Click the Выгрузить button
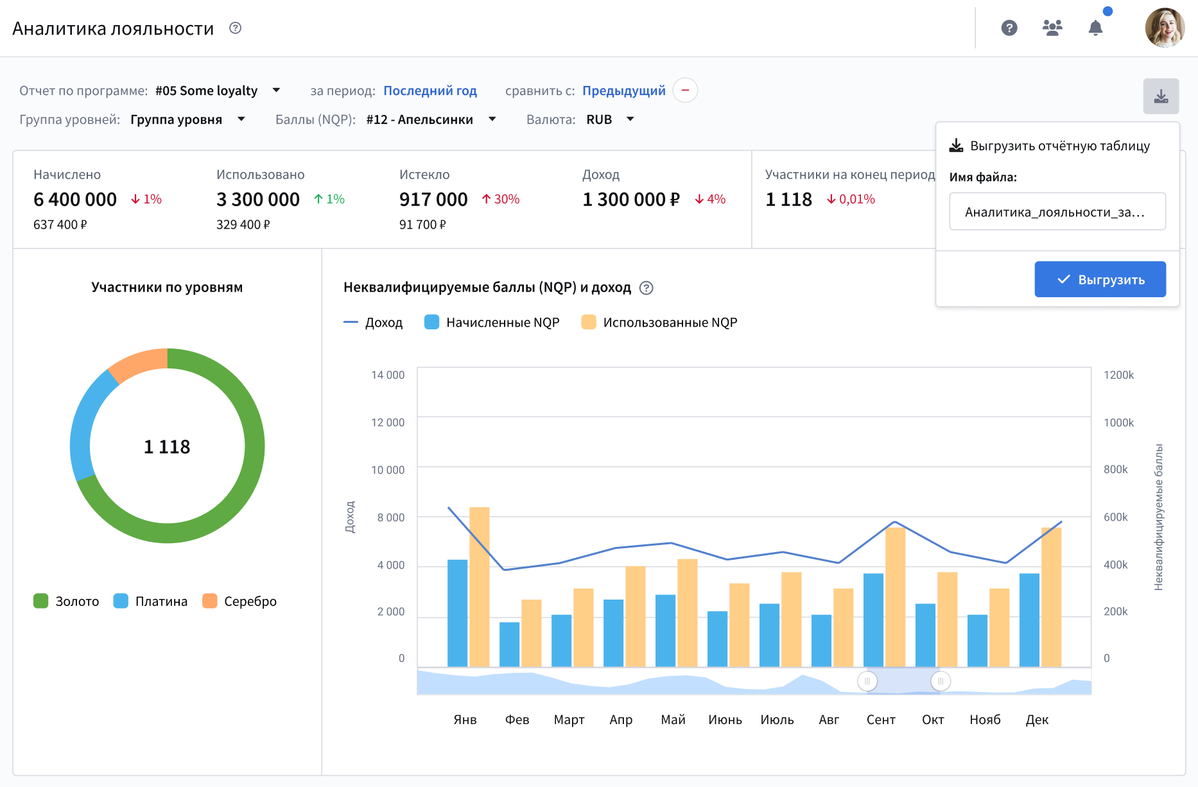 coord(1100,279)
